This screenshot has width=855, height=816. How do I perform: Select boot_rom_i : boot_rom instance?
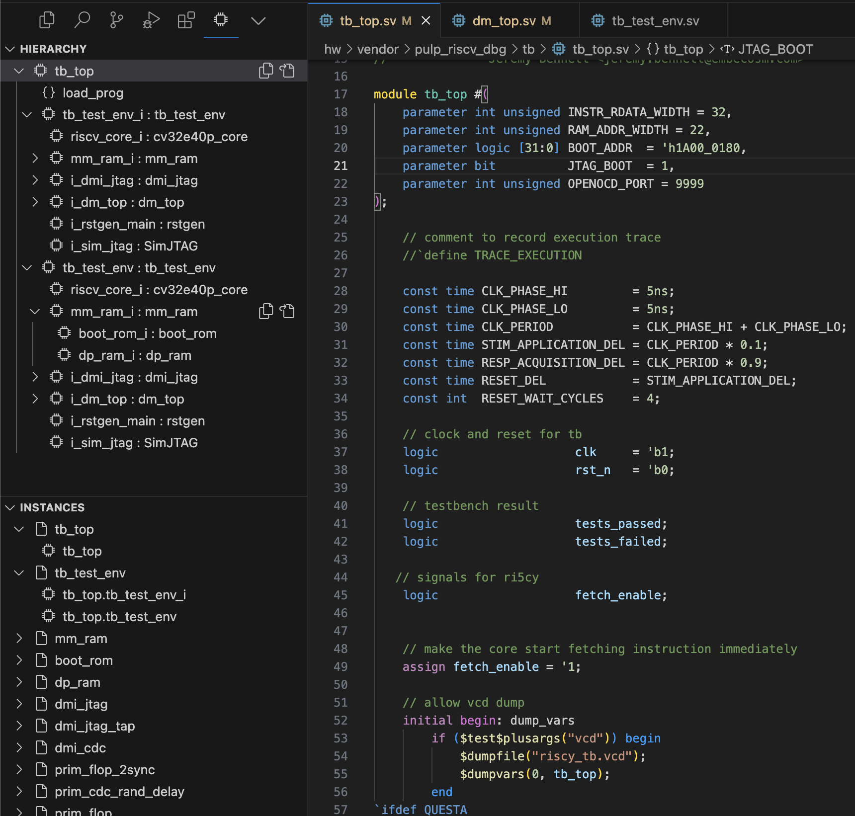point(148,333)
